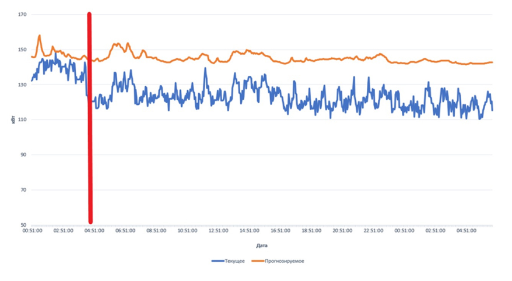Select the 08:51:00 time axis label
Viewport: 512px width, 281px height.
coord(156,231)
